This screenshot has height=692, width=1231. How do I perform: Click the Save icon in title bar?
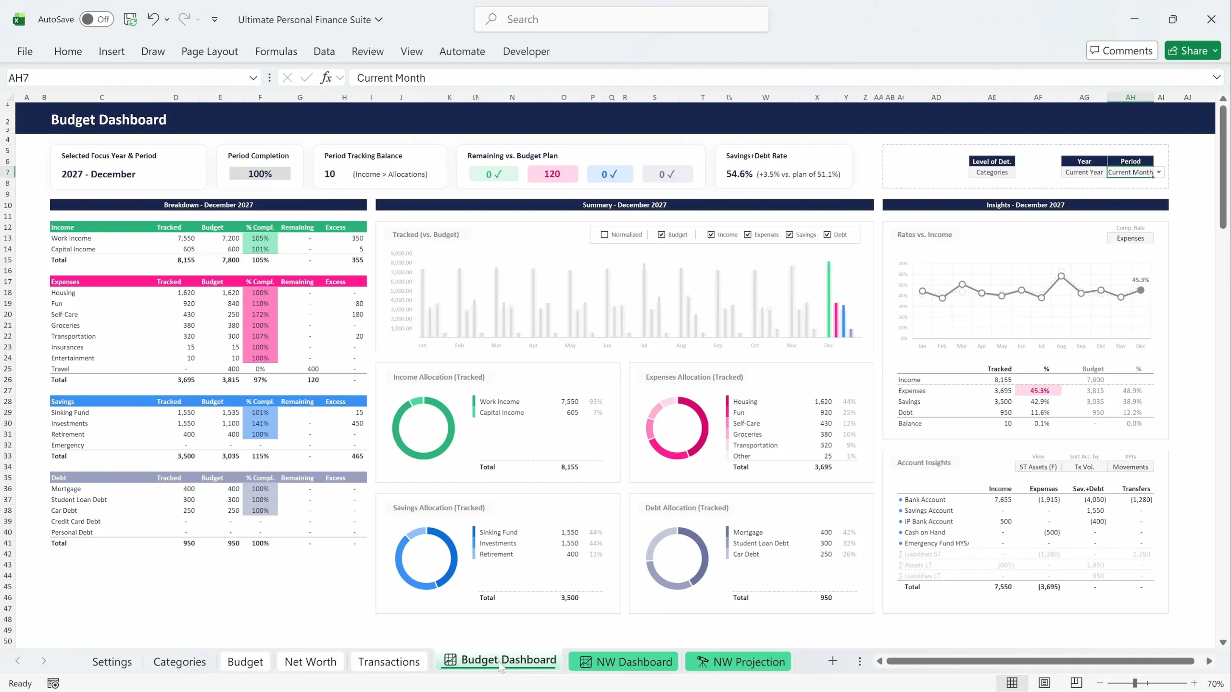point(130,19)
